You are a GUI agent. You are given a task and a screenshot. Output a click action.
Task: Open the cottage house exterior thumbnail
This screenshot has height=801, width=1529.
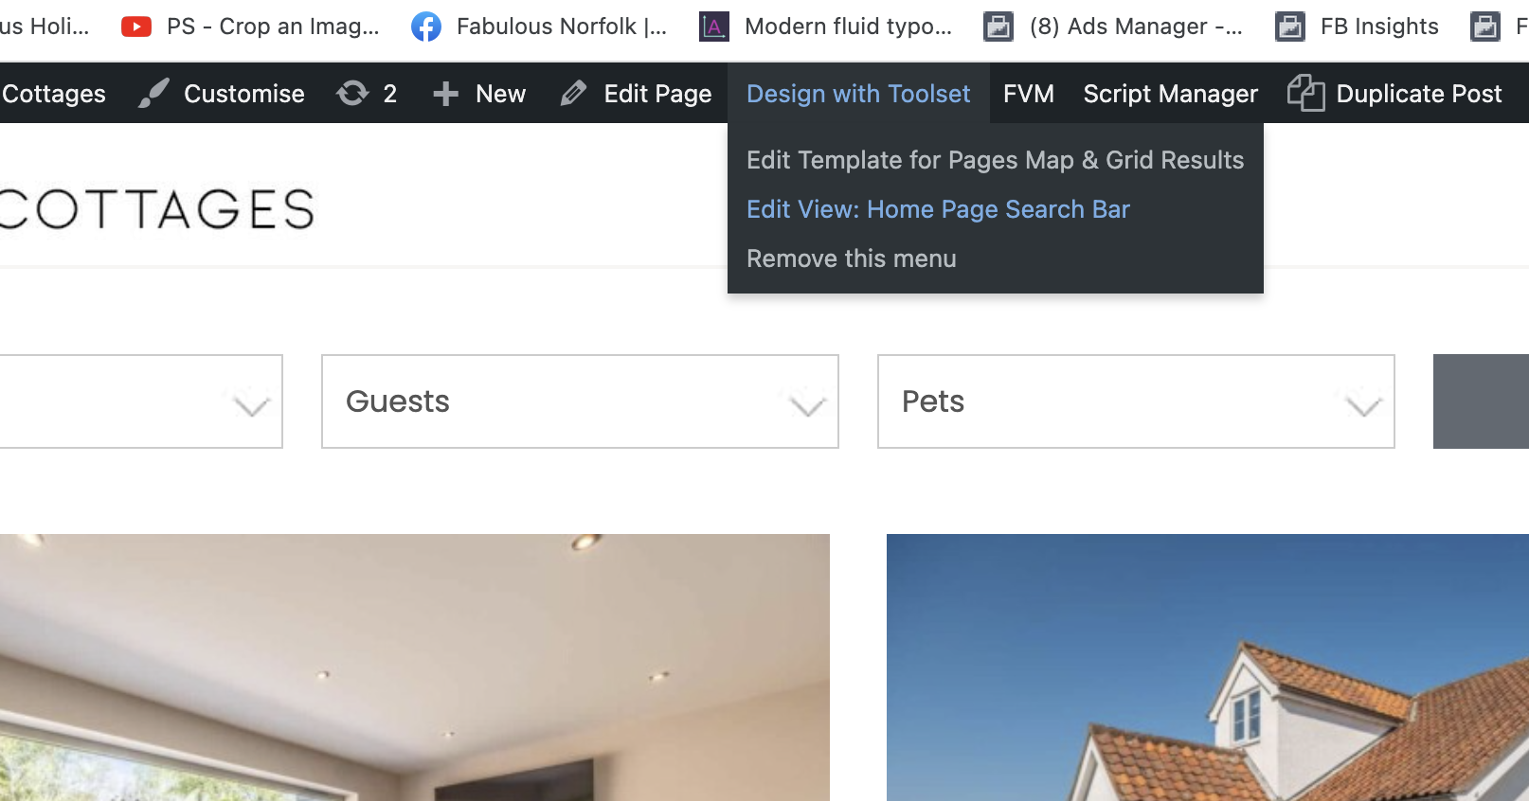click(1208, 667)
